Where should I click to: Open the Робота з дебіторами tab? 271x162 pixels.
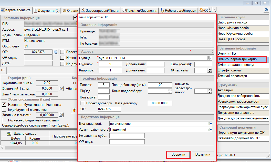coord(179,10)
